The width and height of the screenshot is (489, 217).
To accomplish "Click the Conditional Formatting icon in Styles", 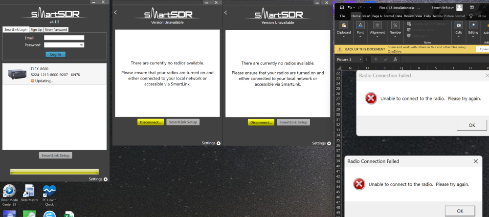I will pos(409,24).
